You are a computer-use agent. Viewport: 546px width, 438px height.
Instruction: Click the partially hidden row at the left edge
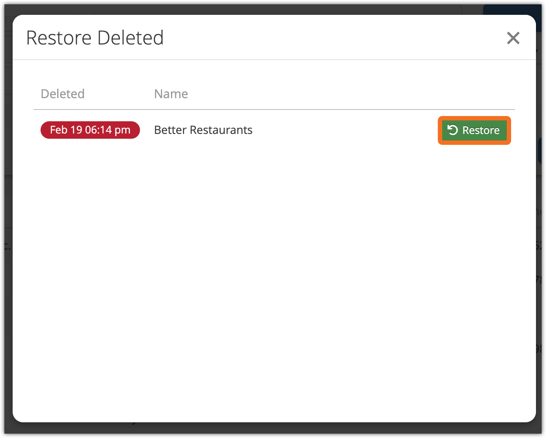coord(6,246)
